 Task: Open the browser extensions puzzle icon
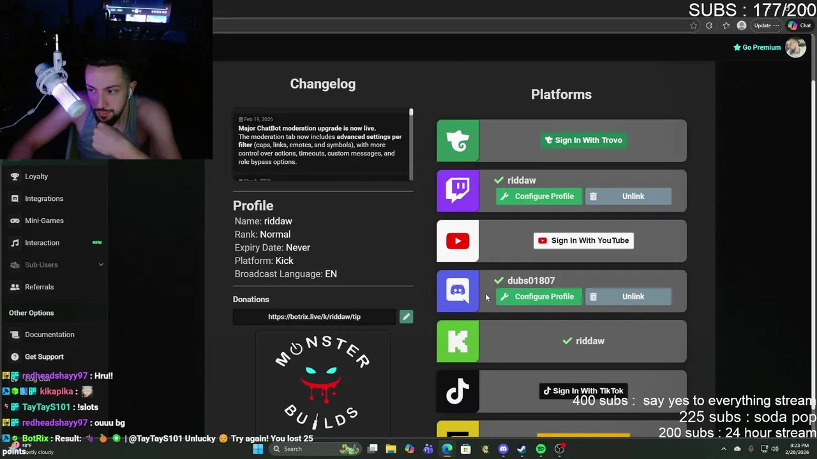(x=709, y=25)
